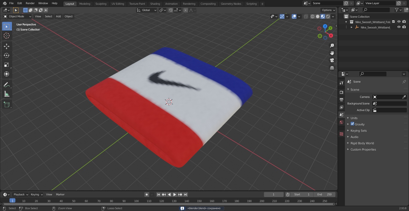Open the World properties tab
Screen dimensions: 409x211
click(x=341, y=122)
